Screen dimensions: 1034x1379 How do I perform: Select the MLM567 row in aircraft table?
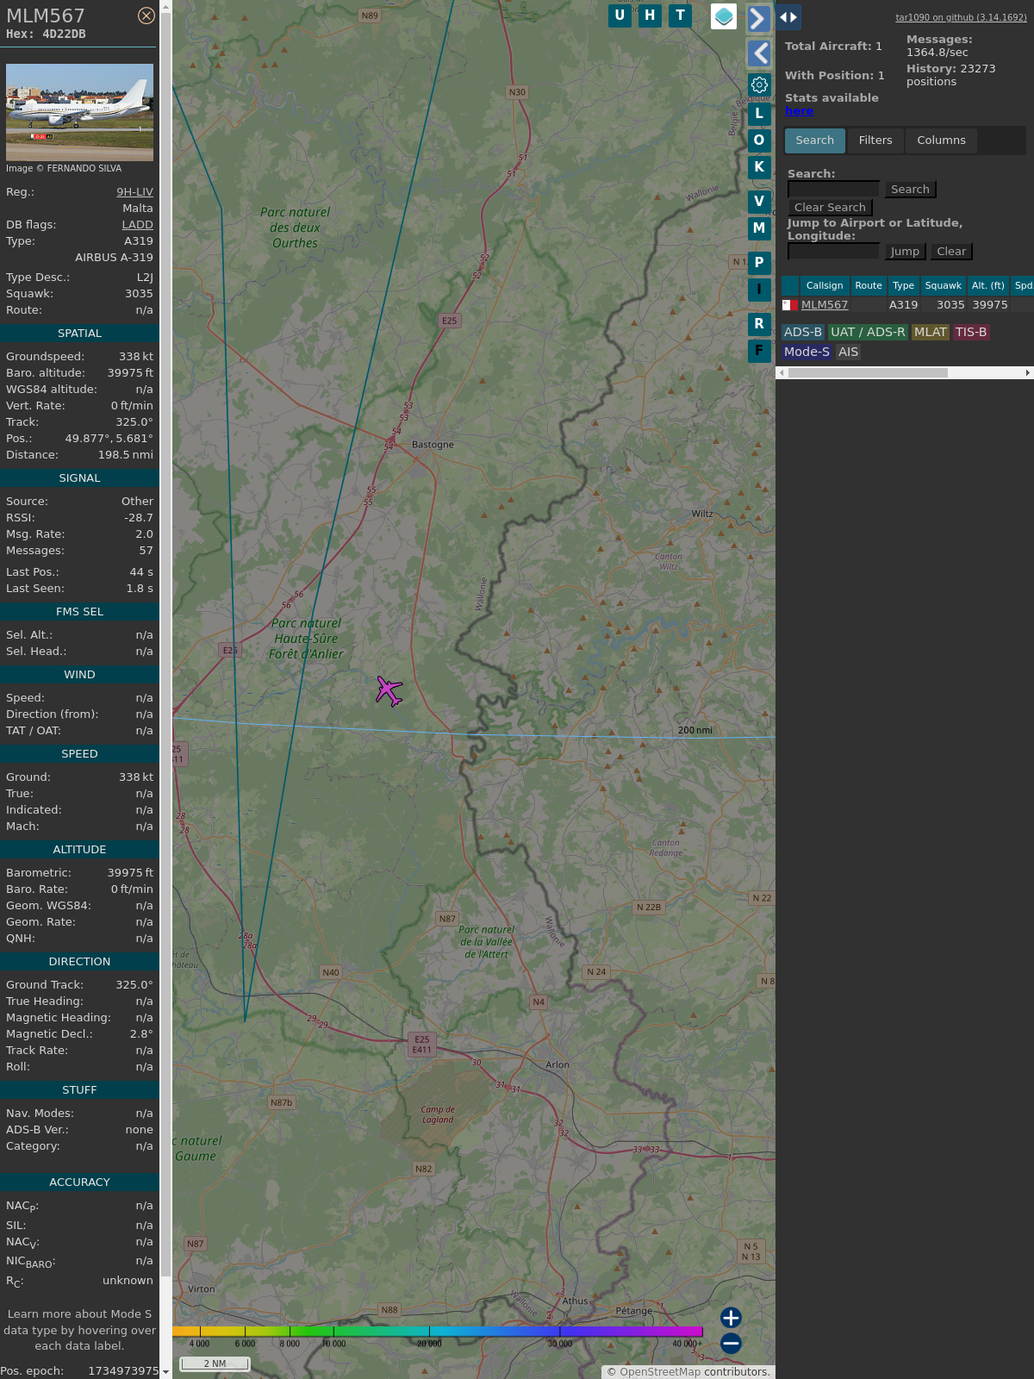[907, 305]
